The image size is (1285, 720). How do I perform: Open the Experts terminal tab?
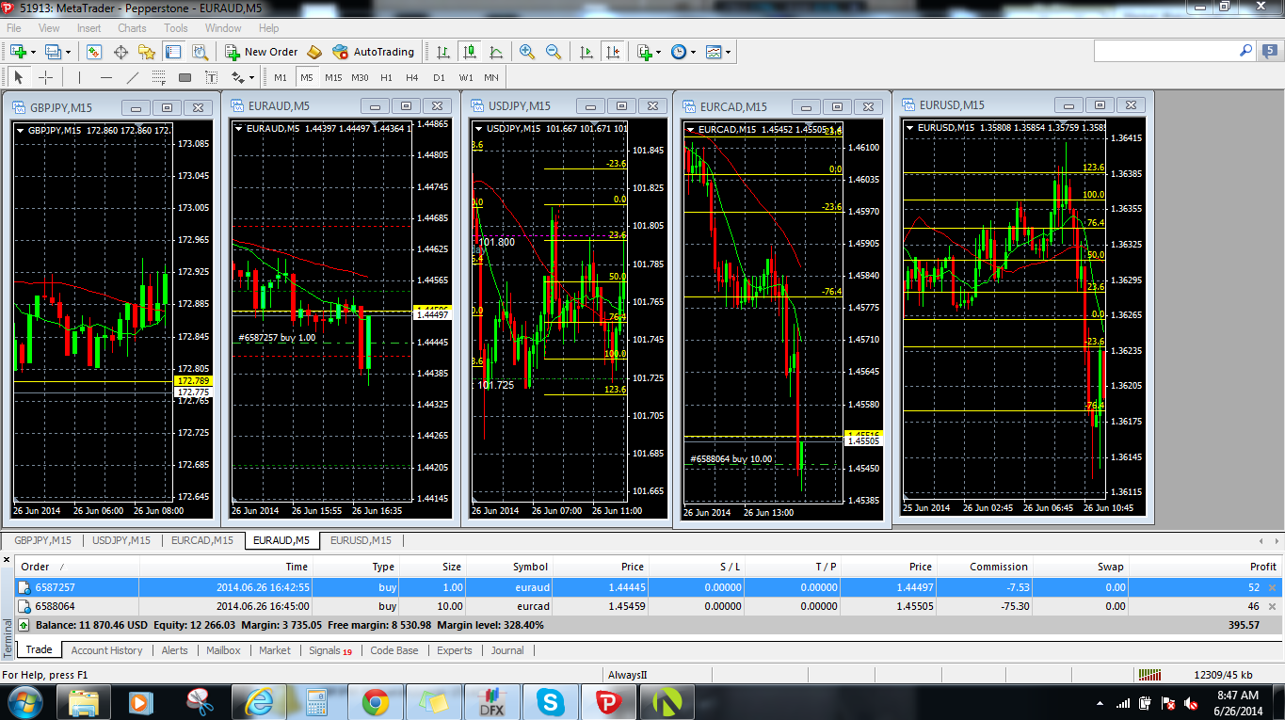[x=455, y=650]
